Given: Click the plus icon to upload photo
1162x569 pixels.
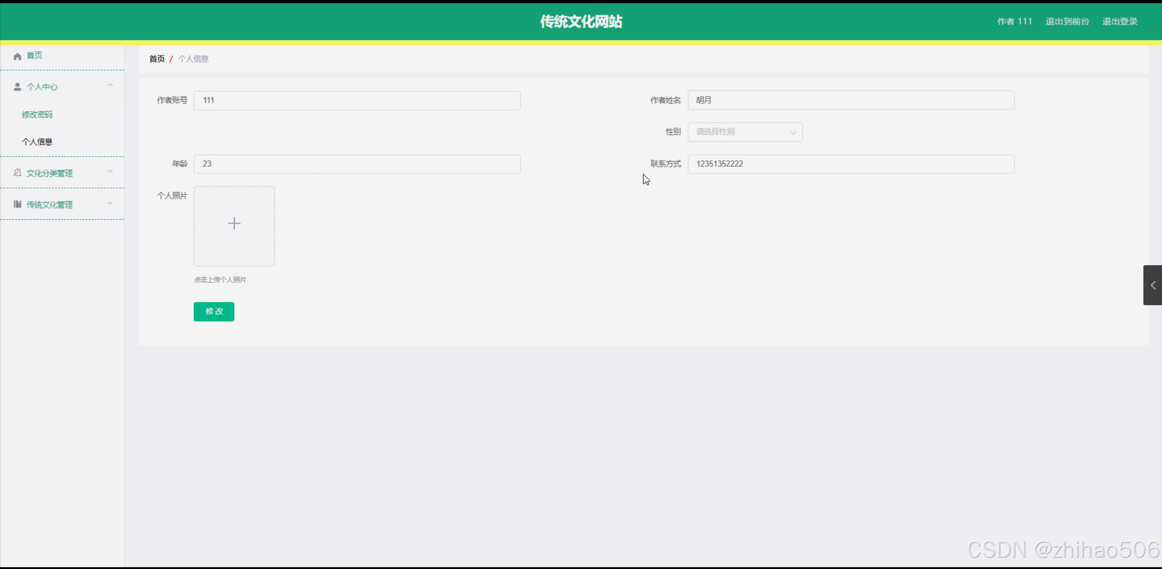Looking at the screenshot, I should point(234,223).
